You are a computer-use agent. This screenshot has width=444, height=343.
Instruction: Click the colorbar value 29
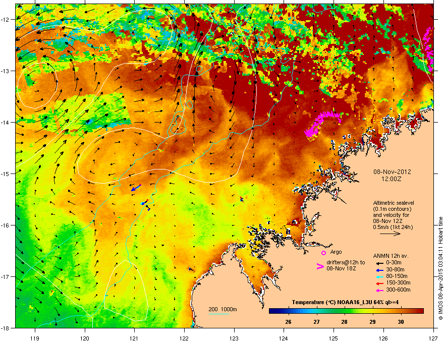[x=373, y=322]
